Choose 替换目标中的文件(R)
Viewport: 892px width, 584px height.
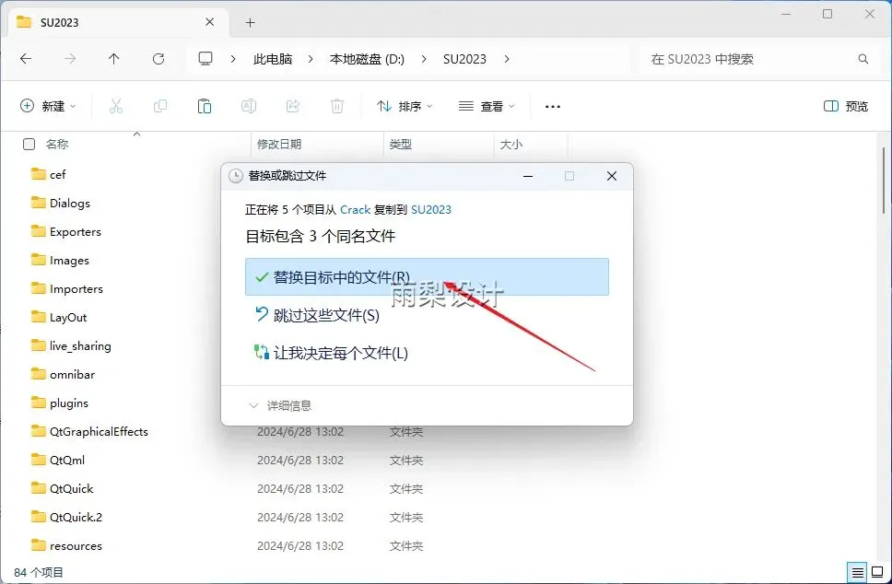[427, 277]
